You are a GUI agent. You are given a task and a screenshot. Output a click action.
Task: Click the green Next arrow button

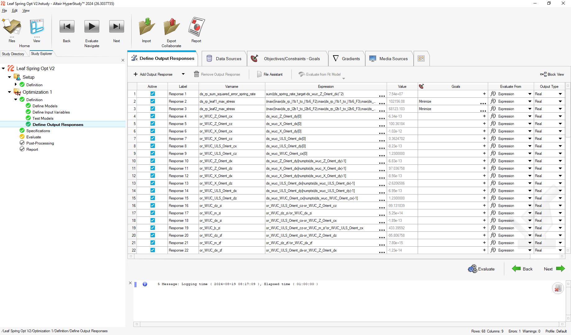point(554,269)
